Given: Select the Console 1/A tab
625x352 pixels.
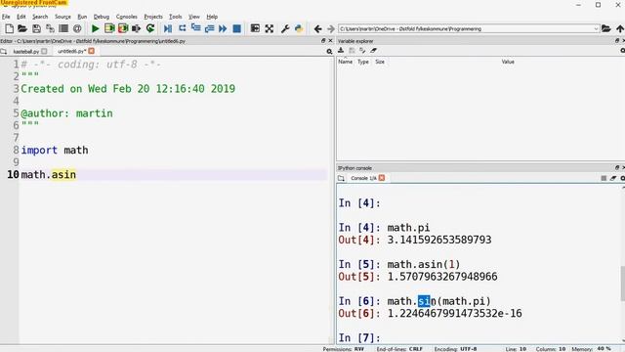Looking at the screenshot, I should coord(363,178).
